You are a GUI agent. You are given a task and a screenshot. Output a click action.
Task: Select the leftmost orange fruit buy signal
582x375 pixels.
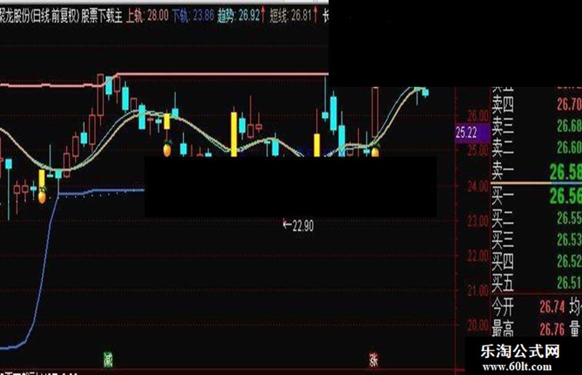click(x=42, y=195)
